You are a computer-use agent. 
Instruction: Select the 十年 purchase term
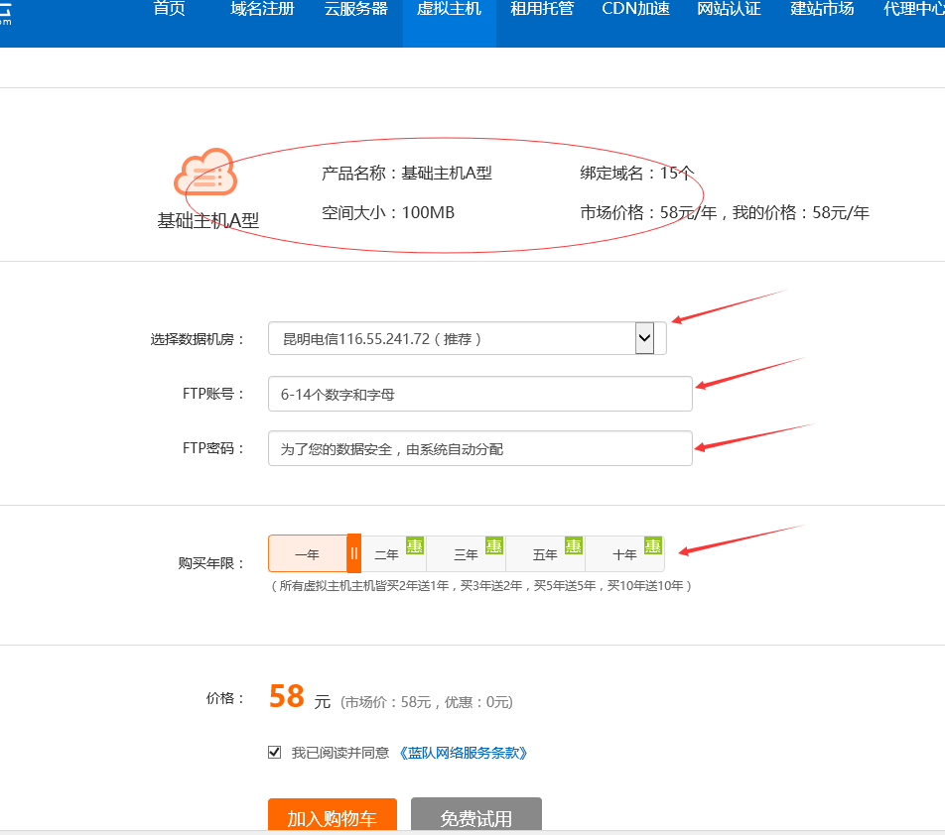point(623,553)
